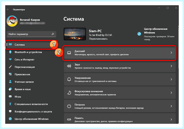
Task: Click the gamepad Игры icon
Action: [x=10, y=96]
